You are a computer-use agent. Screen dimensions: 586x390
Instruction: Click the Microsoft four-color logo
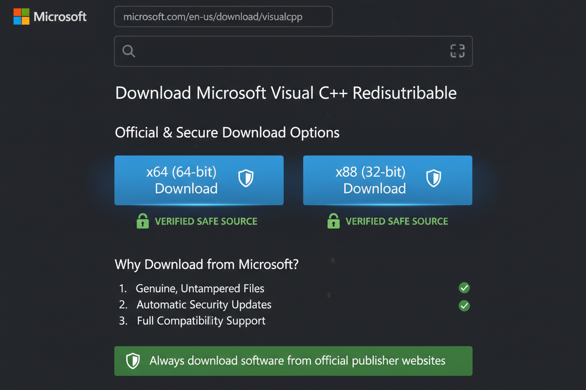(x=22, y=17)
